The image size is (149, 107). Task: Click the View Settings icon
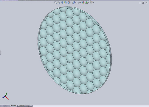click(91, 2)
